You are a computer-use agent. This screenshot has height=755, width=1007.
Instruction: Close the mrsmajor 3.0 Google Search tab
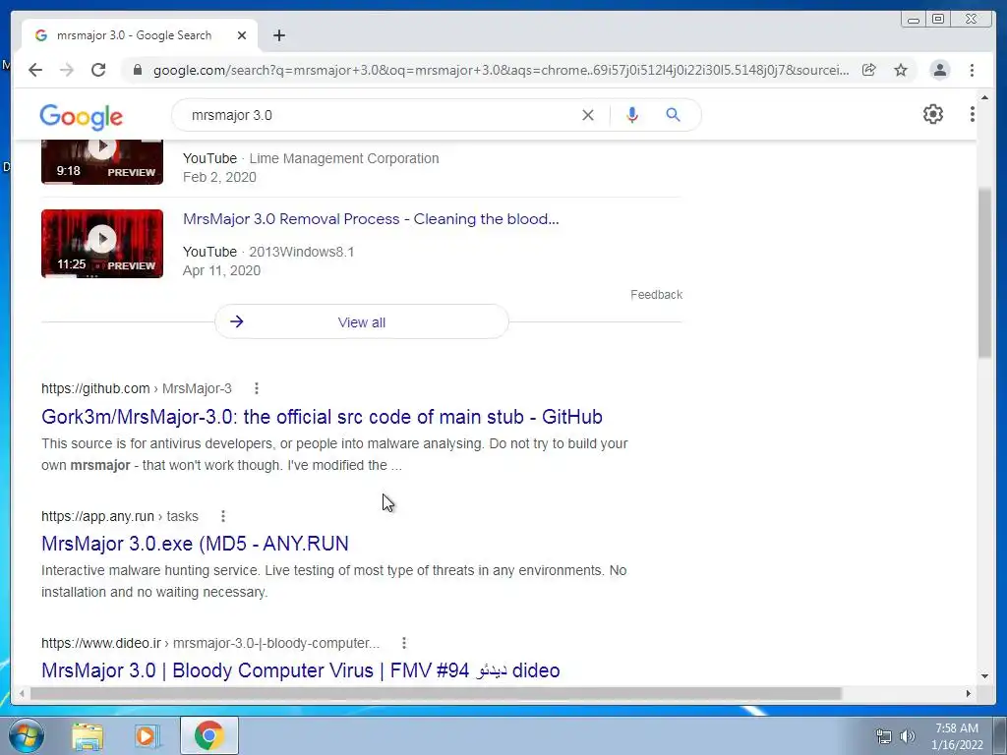point(242,35)
